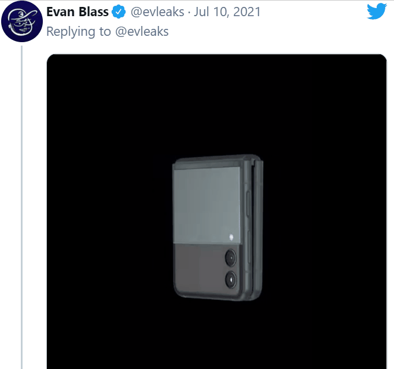Click the "Replying to" text
This screenshot has height=369, width=394.
(x=79, y=32)
